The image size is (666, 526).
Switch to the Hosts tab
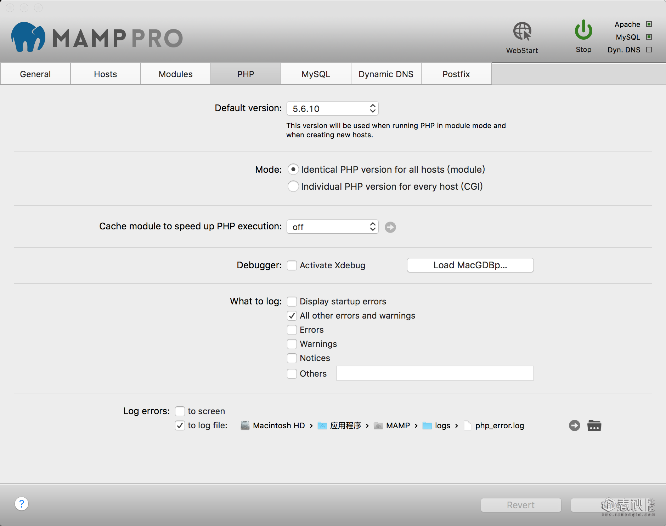[106, 74]
